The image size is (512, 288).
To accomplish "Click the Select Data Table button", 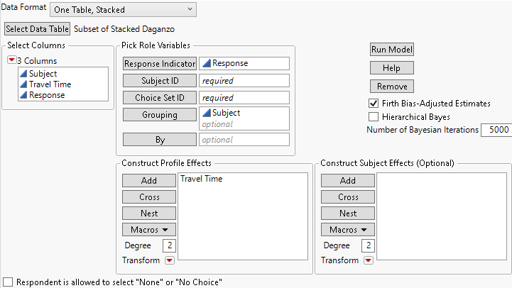I will [38, 29].
